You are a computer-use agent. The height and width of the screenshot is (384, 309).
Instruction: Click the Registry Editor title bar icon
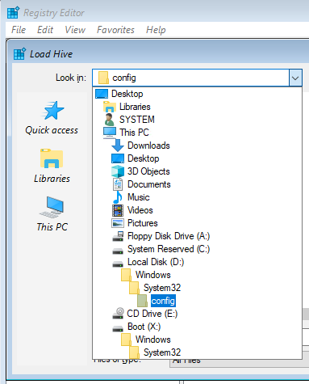tap(13, 13)
